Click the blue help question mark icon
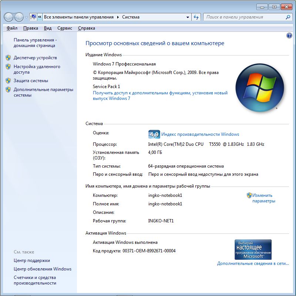296x296 pixels. 289,36
